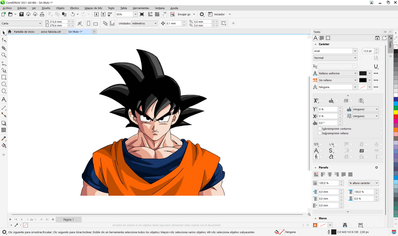Screen dimensions: 398x236
Task: Click the Import icon
Action: click(96, 14)
